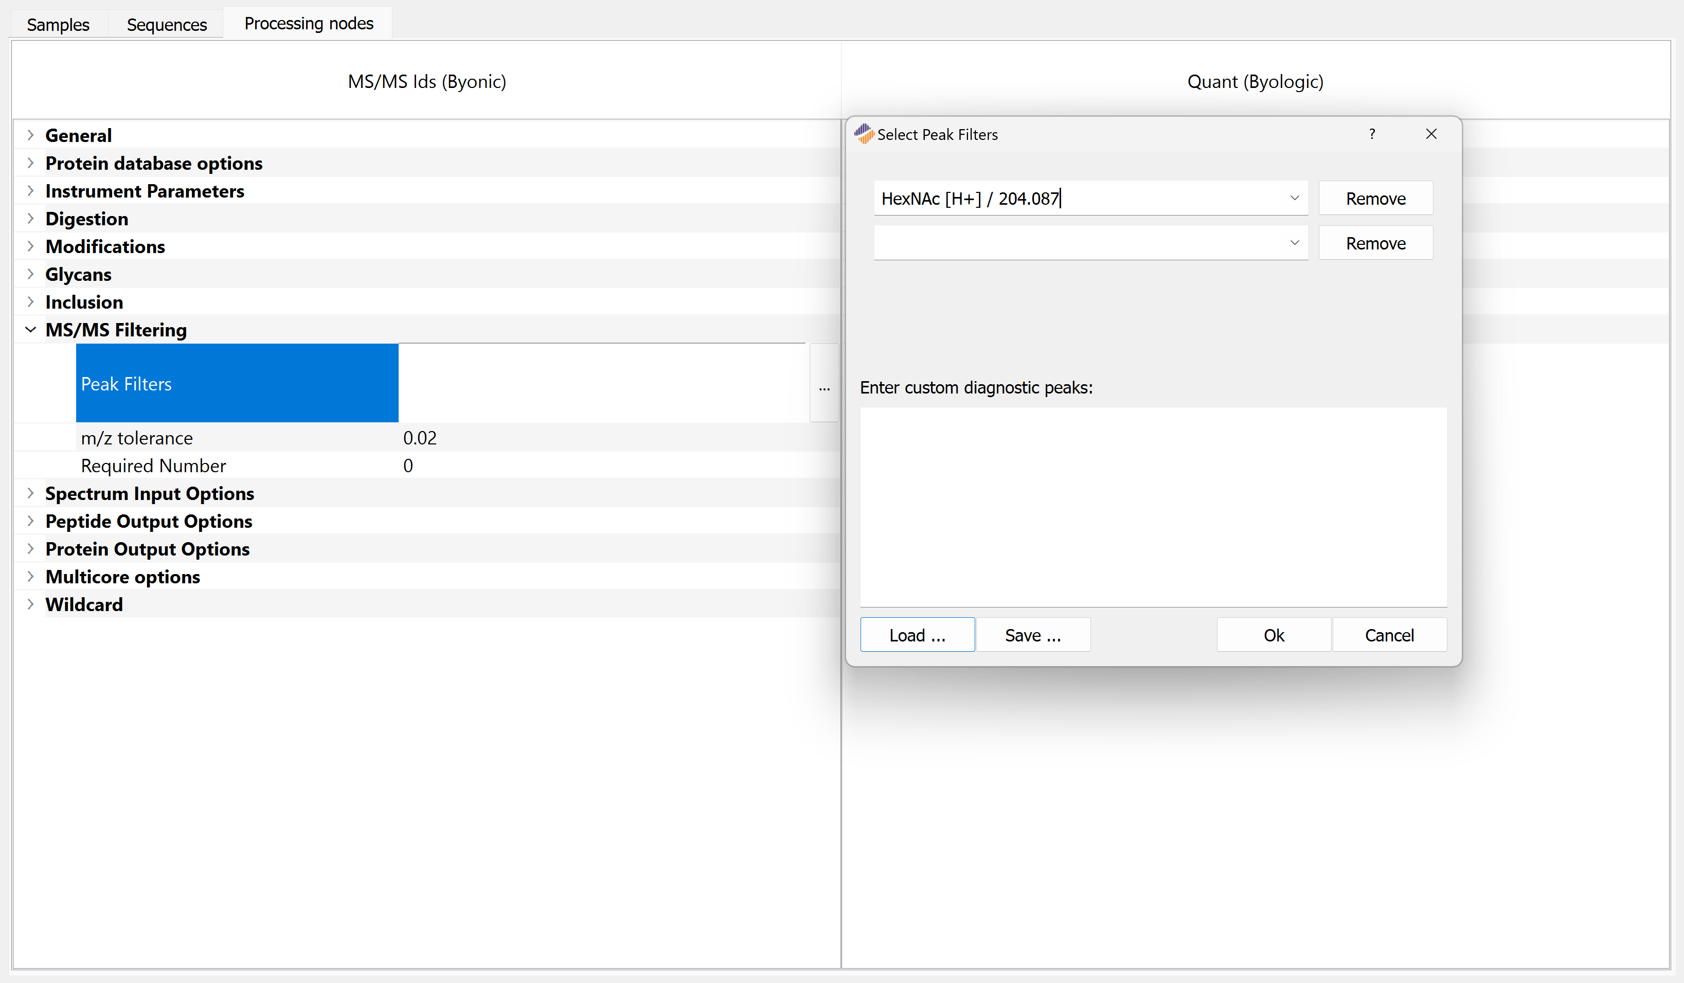Expand Protein database options section
1684x983 pixels.
coord(31,163)
